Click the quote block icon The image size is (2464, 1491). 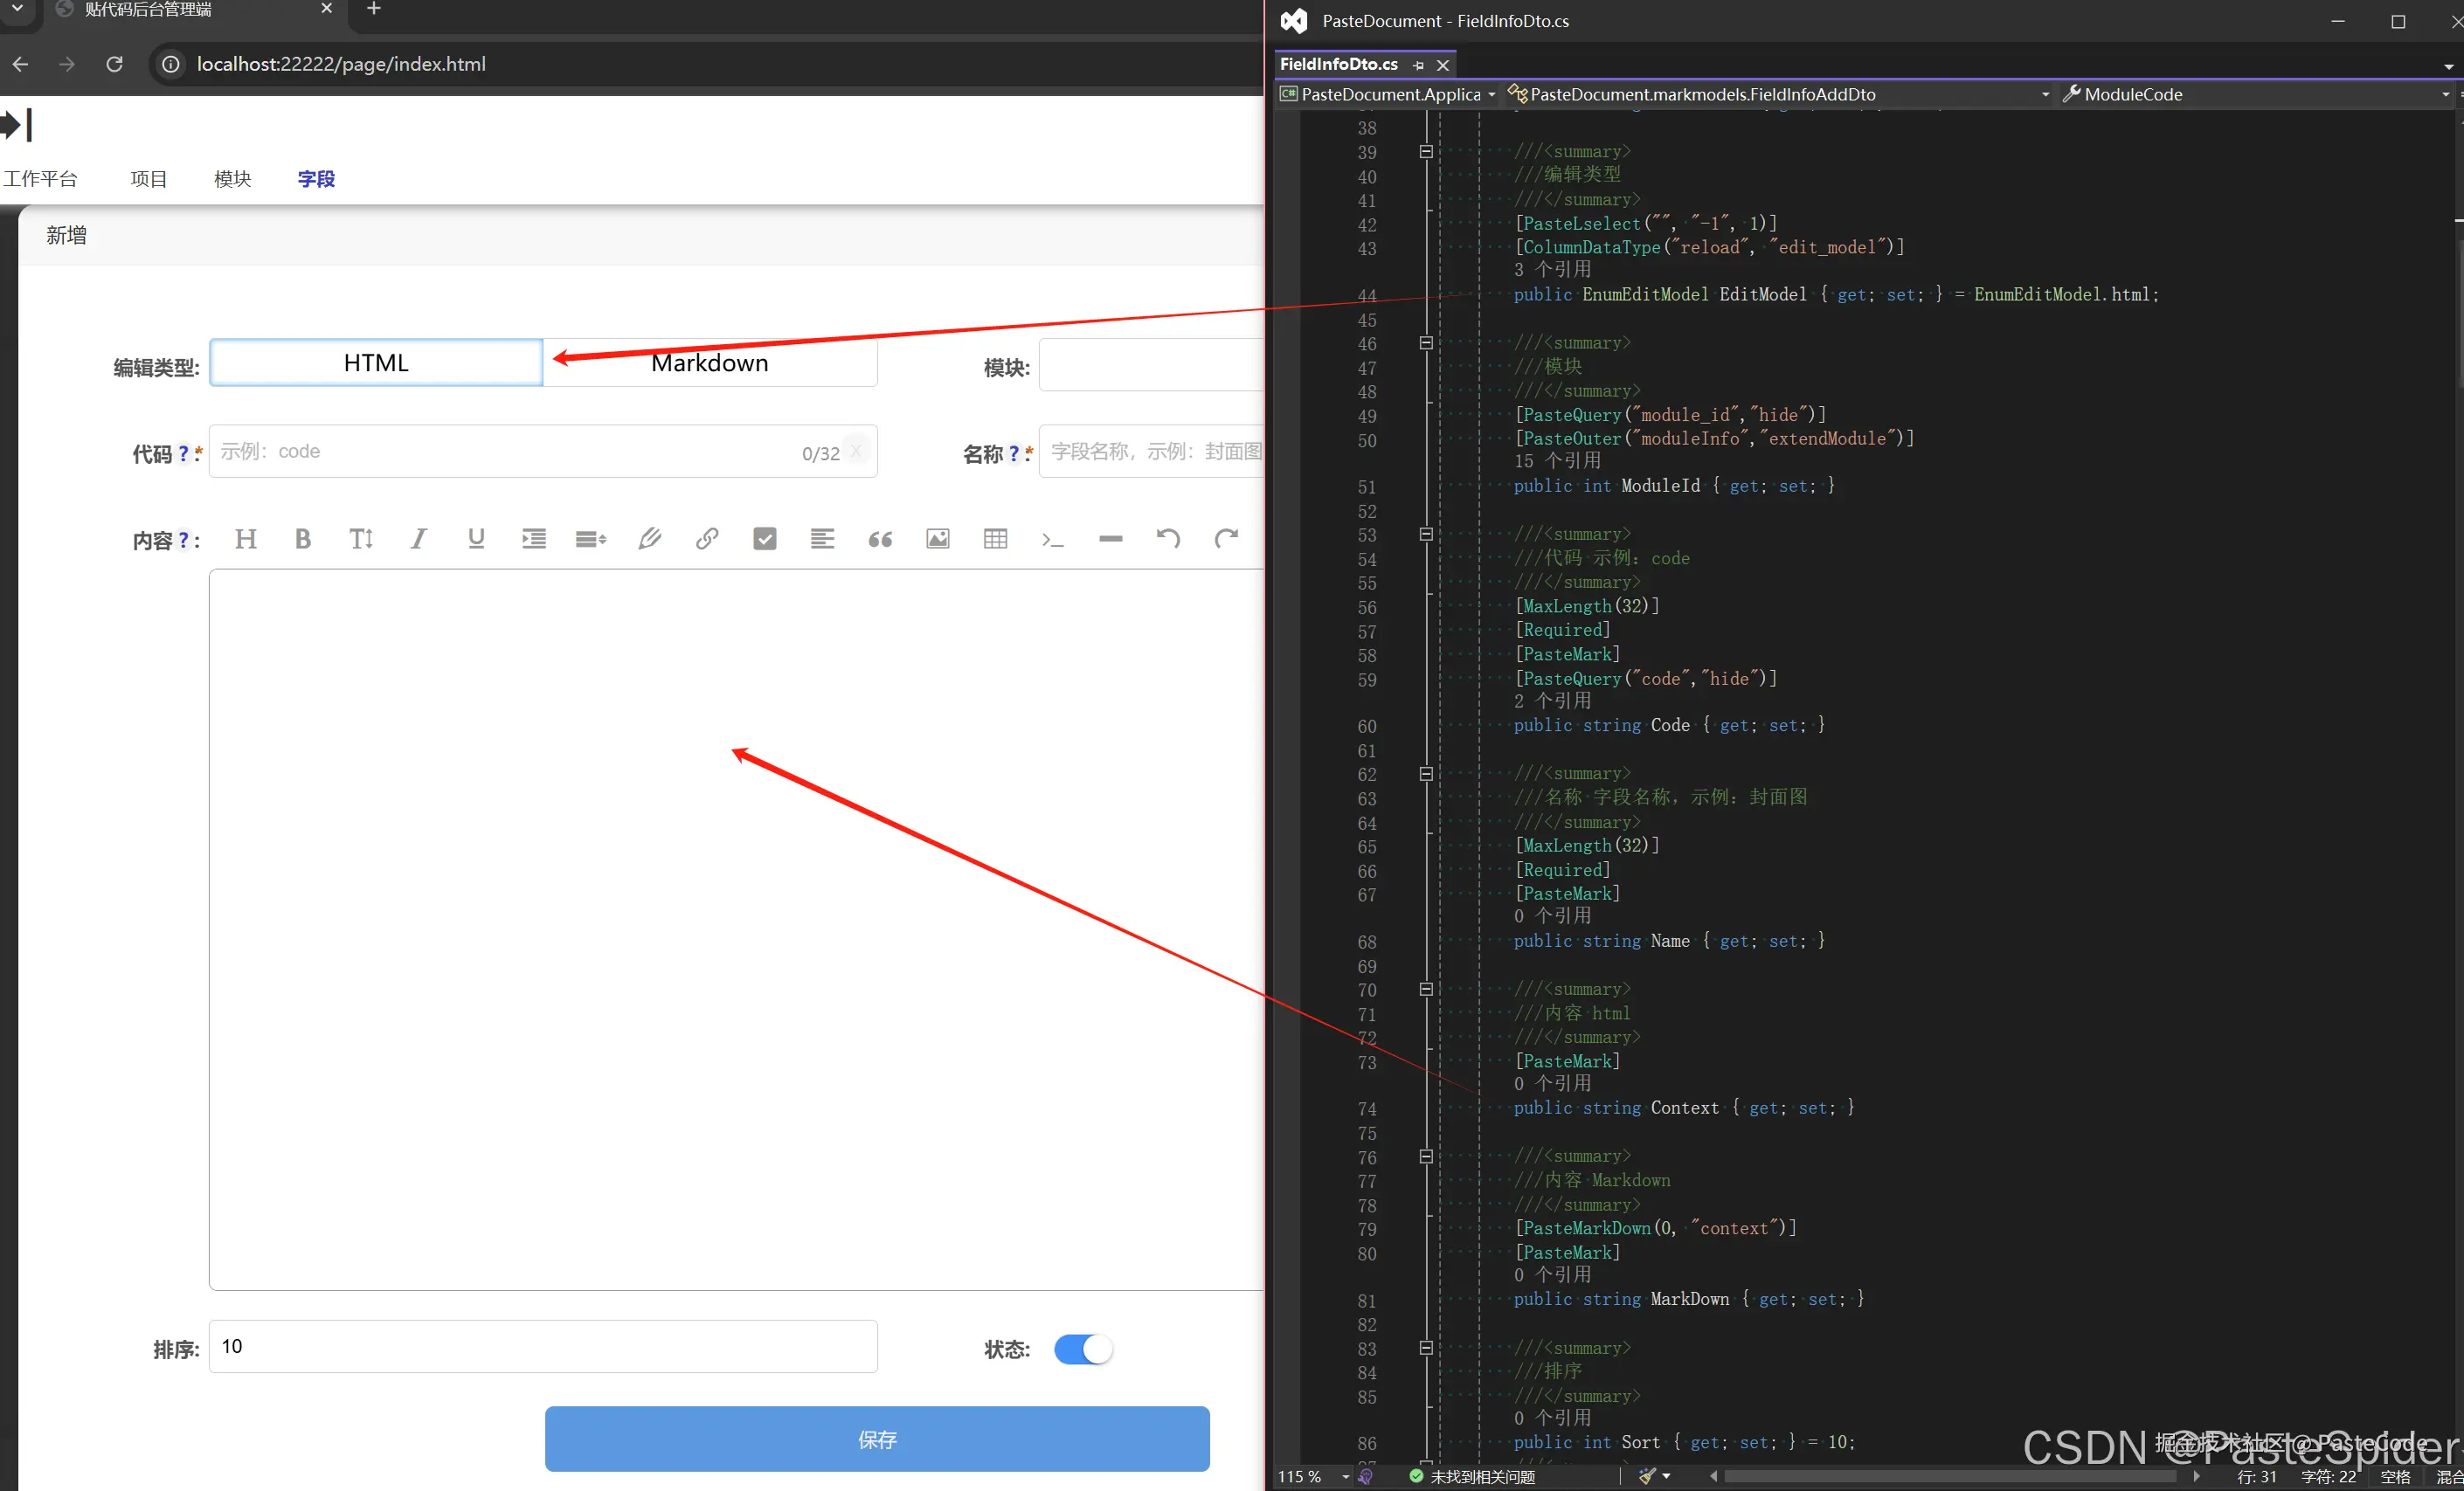pos(880,540)
